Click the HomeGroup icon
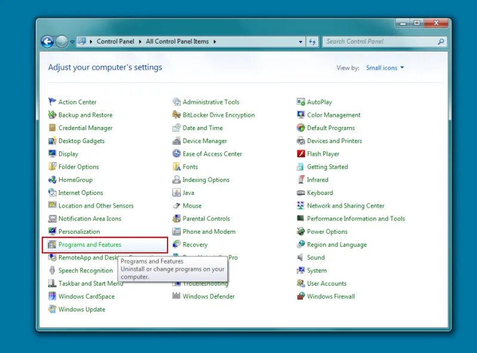The width and height of the screenshot is (477, 353). pos(52,179)
